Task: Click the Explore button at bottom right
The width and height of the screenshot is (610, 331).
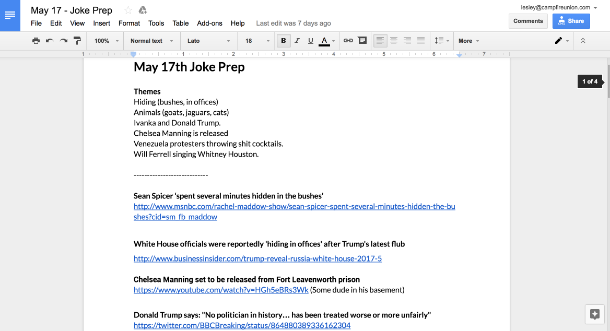Action: tap(595, 314)
